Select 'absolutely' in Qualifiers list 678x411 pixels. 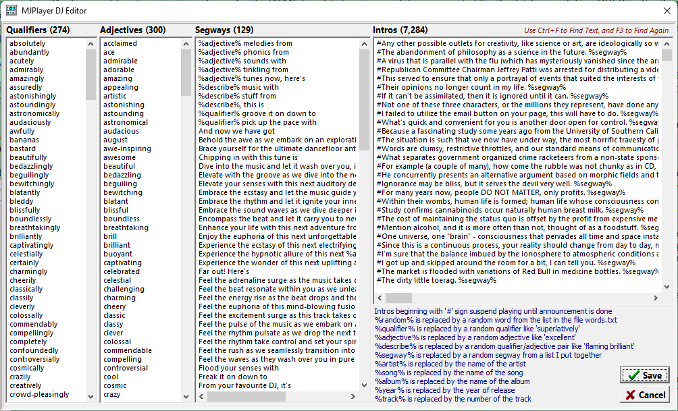28,43
